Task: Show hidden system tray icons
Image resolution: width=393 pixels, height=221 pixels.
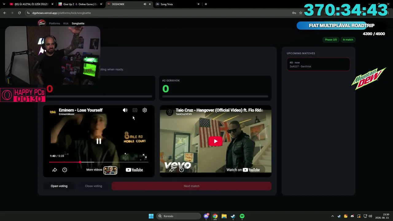Action: pyautogui.click(x=333, y=216)
